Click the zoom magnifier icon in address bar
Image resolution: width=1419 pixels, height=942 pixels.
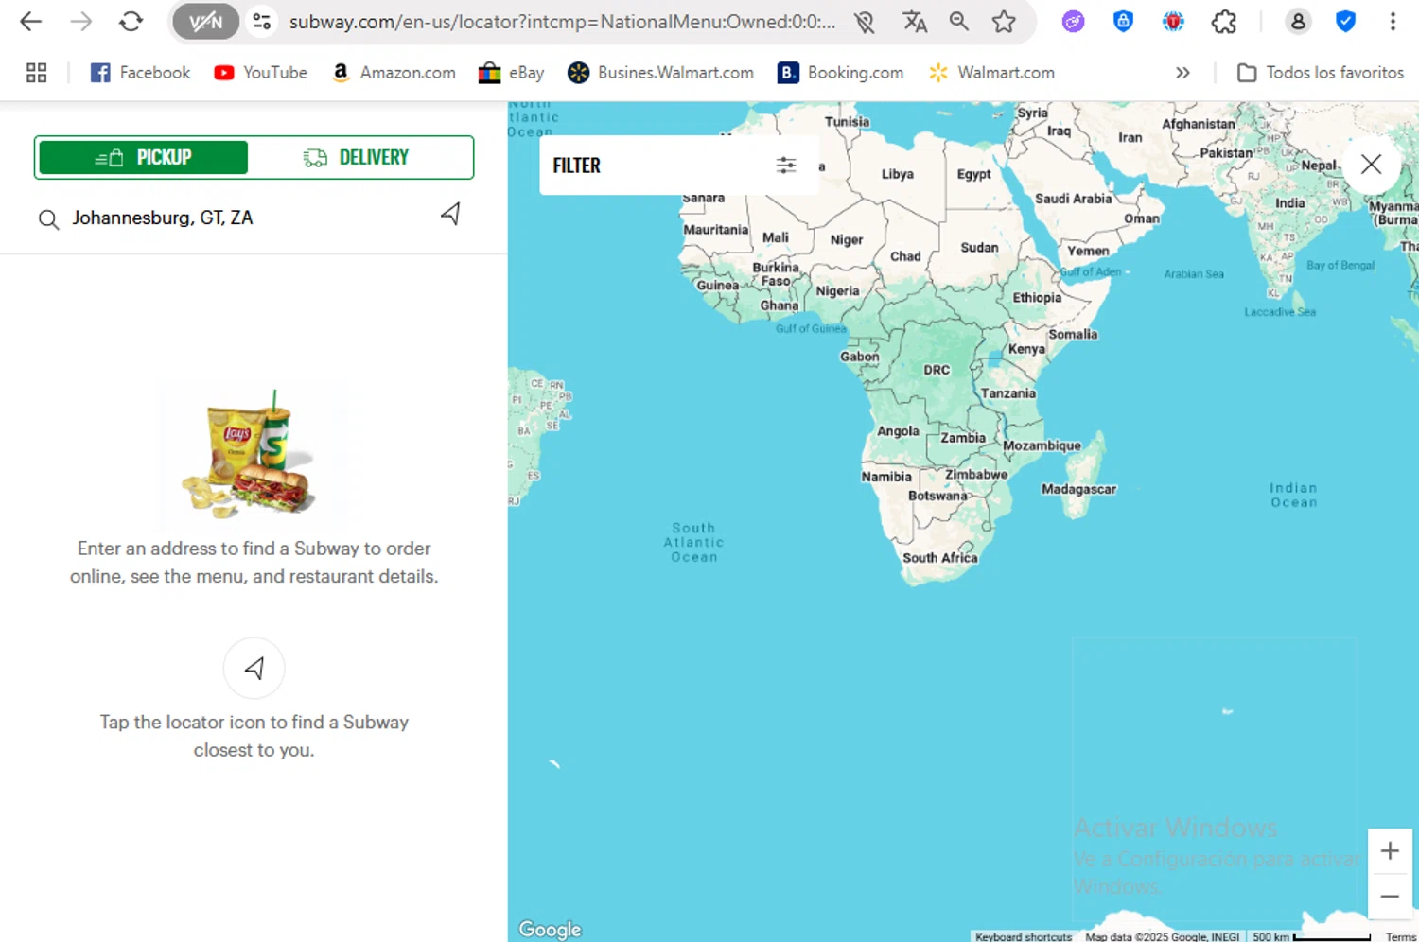click(959, 21)
